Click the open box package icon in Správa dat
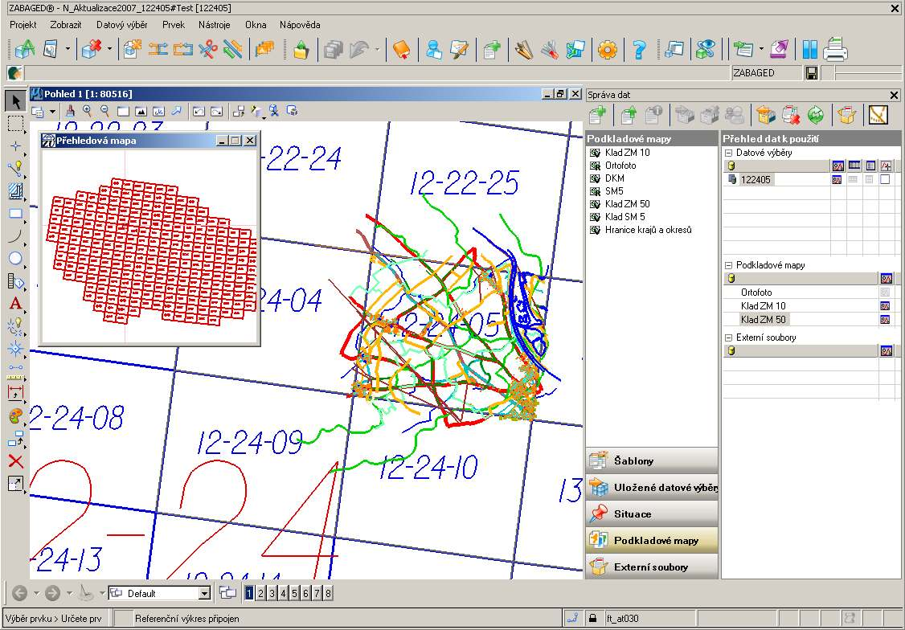 pos(846,116)
